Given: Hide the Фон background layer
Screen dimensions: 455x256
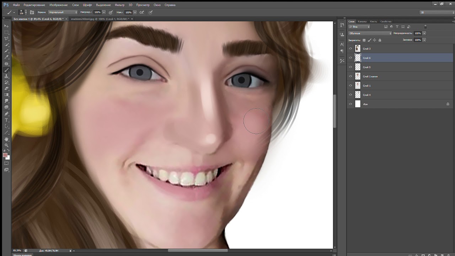Looking at the screenshot, I should click(350, 104).
